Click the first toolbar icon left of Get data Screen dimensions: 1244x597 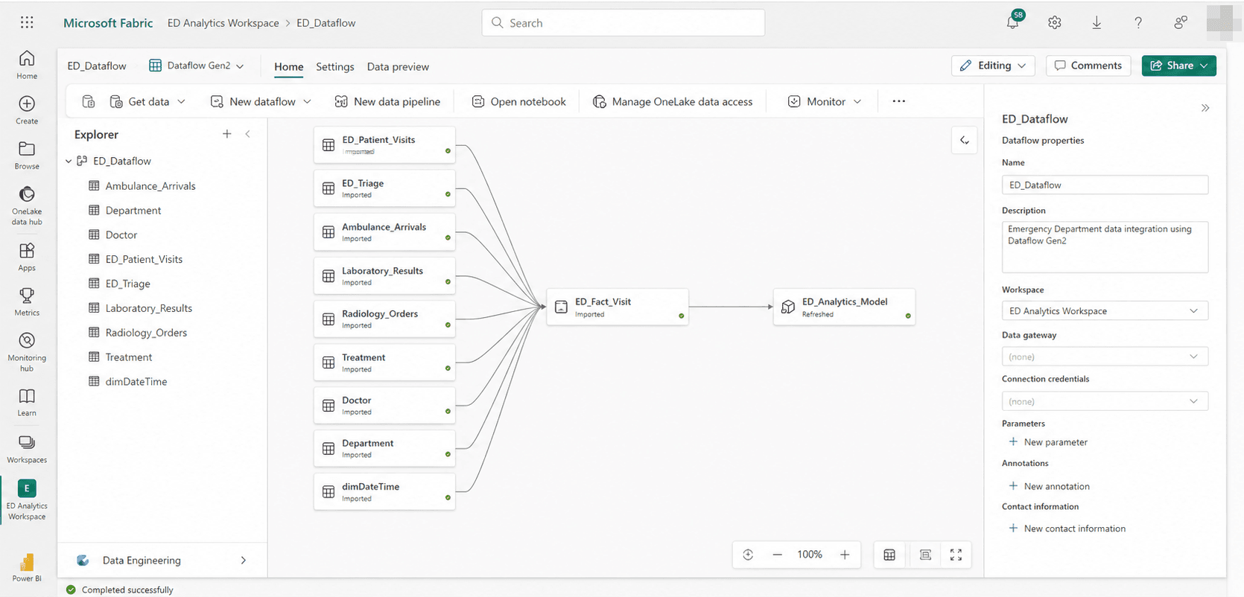tap(89, 101)
